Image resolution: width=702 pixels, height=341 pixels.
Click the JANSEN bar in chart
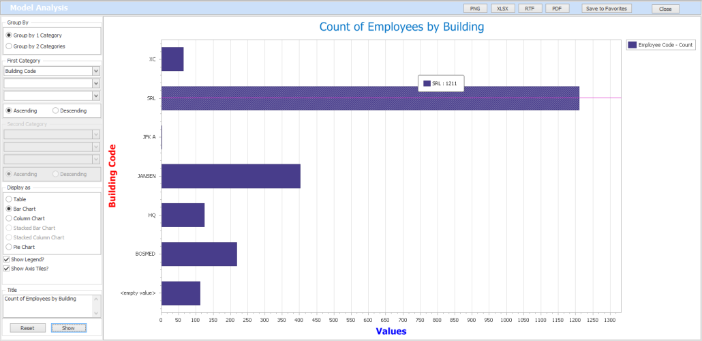point(230,176)
